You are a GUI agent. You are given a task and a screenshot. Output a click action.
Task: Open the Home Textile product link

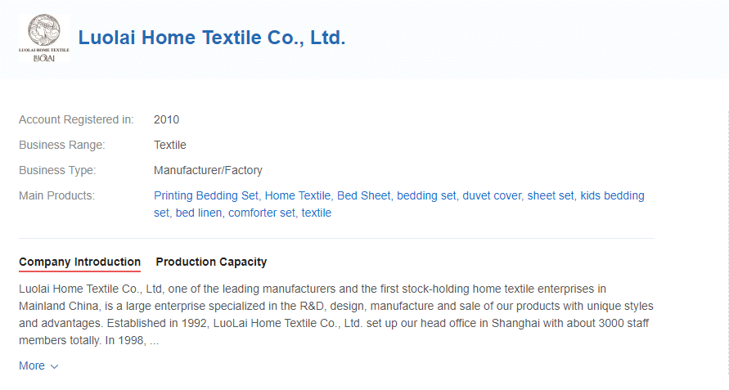click(x=299, y=195)
